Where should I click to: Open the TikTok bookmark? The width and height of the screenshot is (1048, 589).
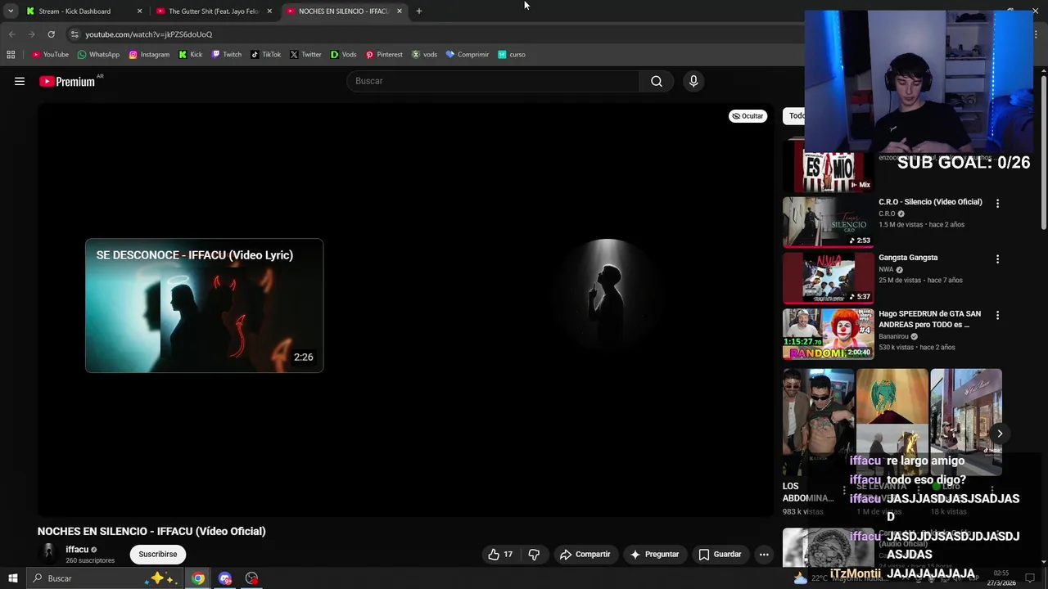click(x=266, y=55)
